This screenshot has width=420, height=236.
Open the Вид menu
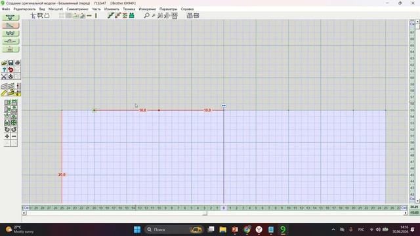(42, 9)
